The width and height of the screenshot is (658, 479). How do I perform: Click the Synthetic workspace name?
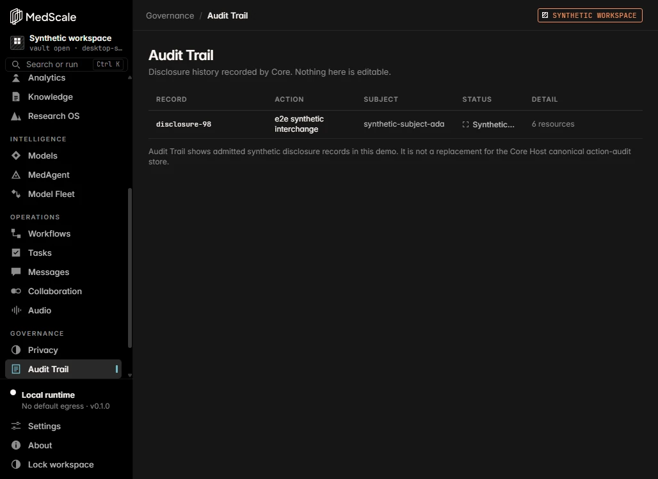pyautogui.click(x=70, y=38)
